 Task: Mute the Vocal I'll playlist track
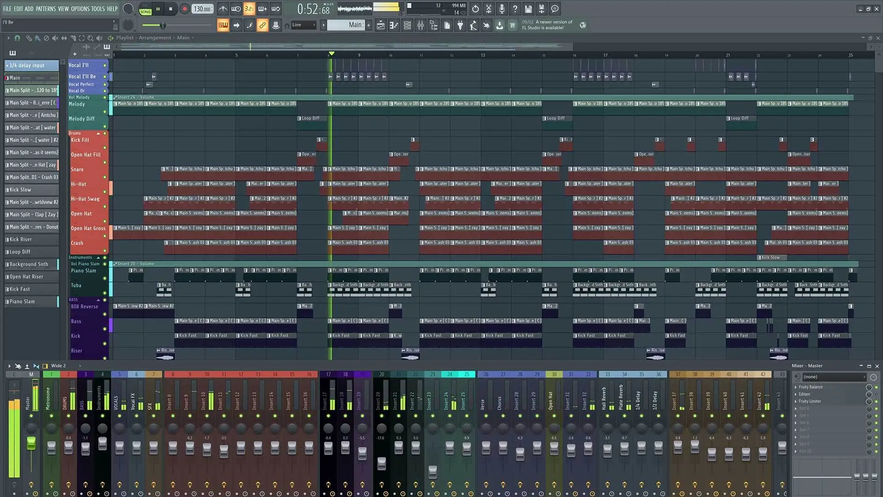click(x=105, y=65)
